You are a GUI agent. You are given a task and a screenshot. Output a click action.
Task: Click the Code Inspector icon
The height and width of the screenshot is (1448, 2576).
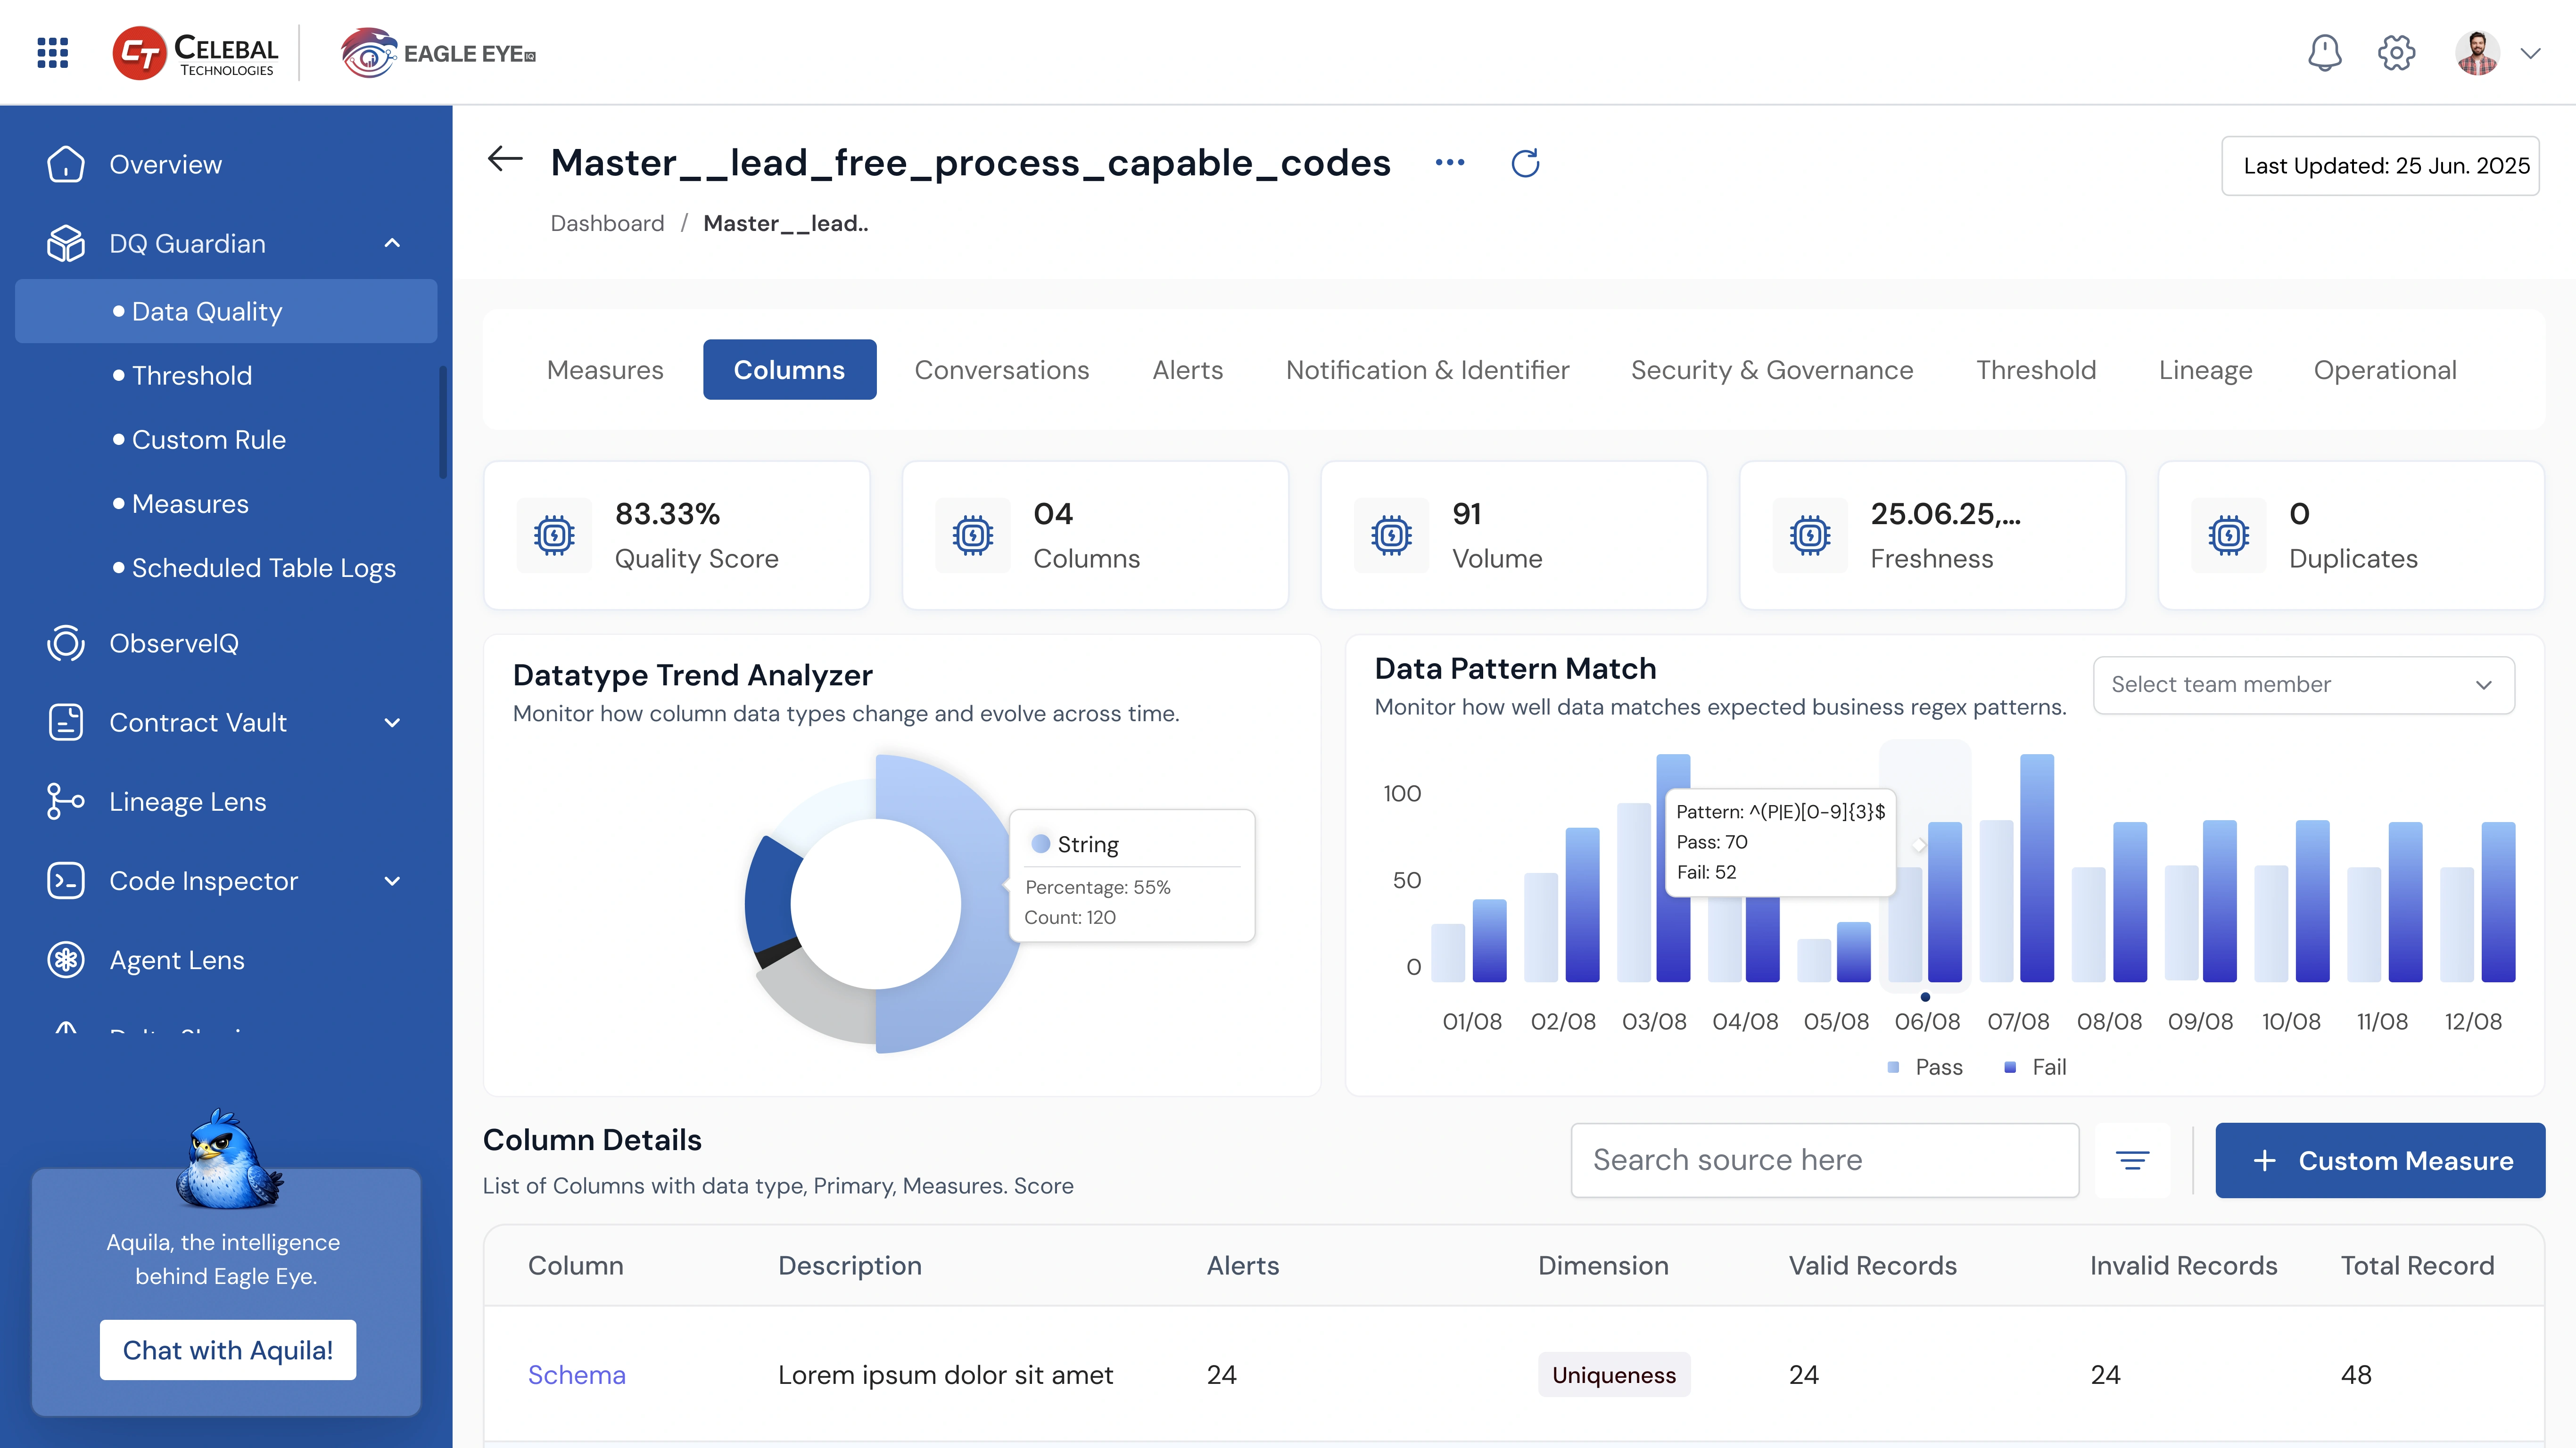(x=66, y=880)
